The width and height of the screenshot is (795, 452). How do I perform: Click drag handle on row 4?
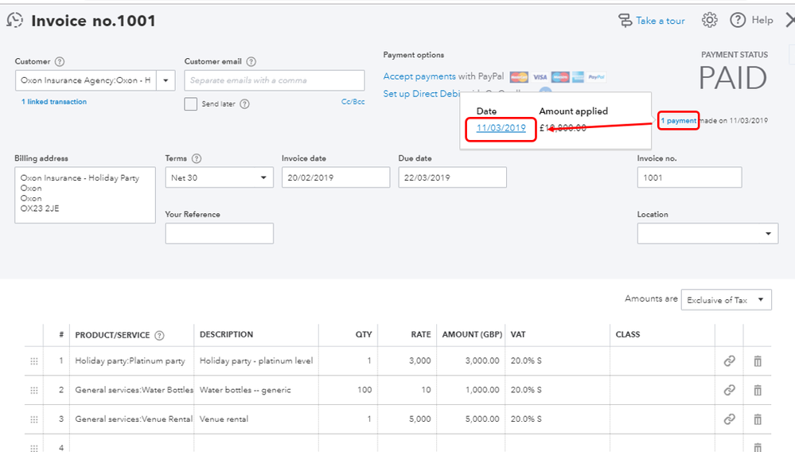click(34, 448)
